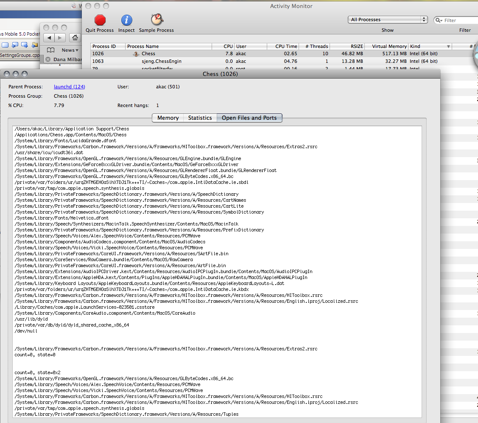The image size is (478, 423).
Task: Click the Application Support/Chess path line
Action: [x=72, y=129]
